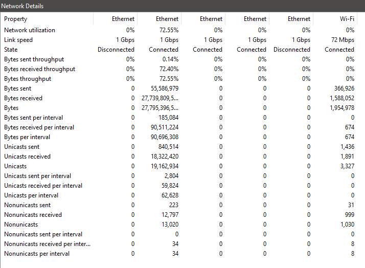The image size is (365, 268).
Task: Click the Bytes received throughput label
Action: point(39,69)
